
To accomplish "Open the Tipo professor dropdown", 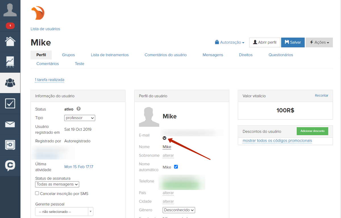I will (80, 118).
